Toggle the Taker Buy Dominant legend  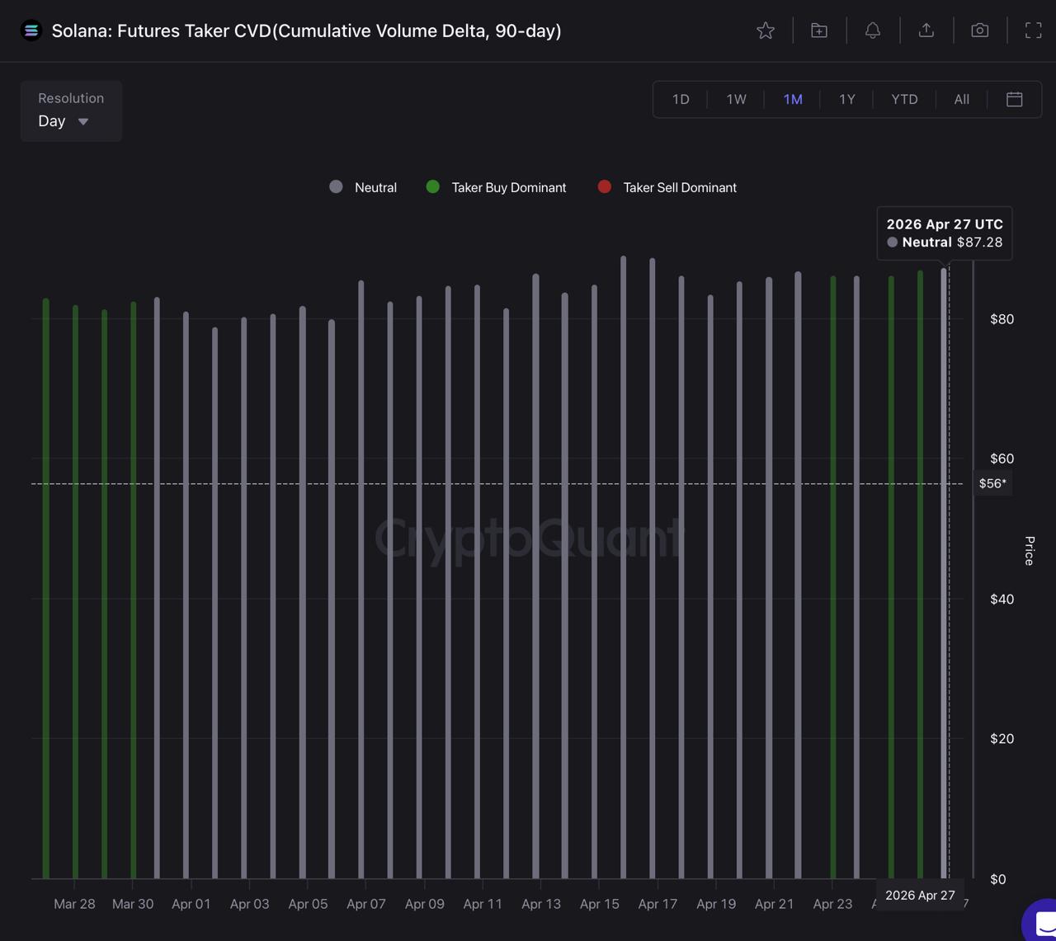pos(508,187)
